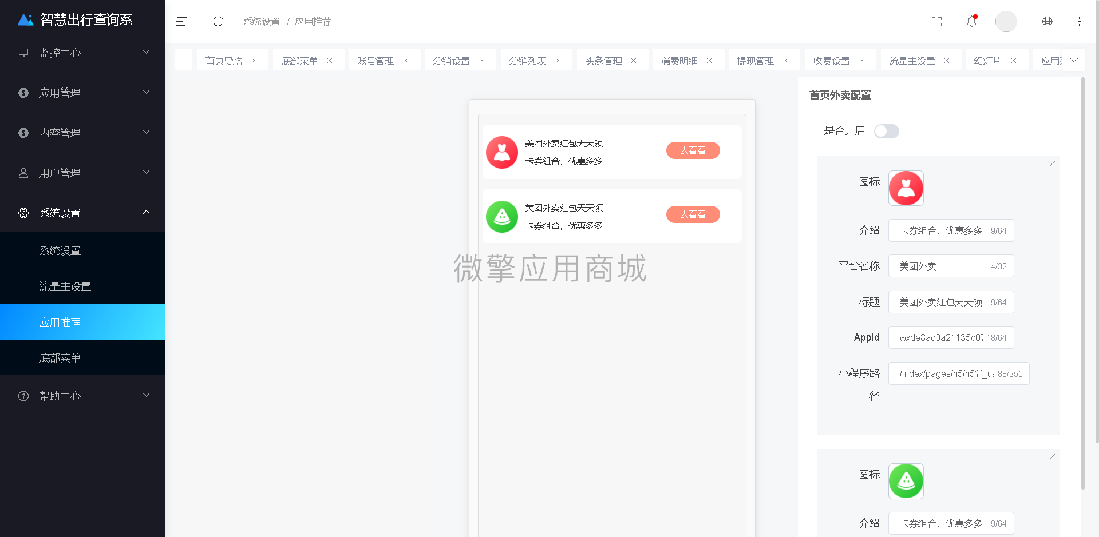Click the 标题 input field
The width and height of the screenshot is (1099, 537).
(951, 302)
